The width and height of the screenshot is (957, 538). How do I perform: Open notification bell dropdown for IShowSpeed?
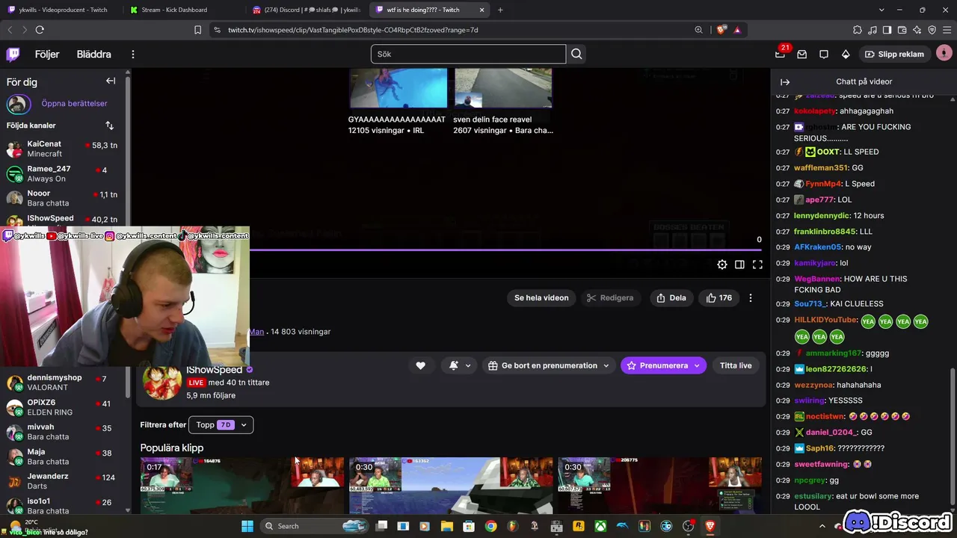pyautogui.click(x=460, y=365)
